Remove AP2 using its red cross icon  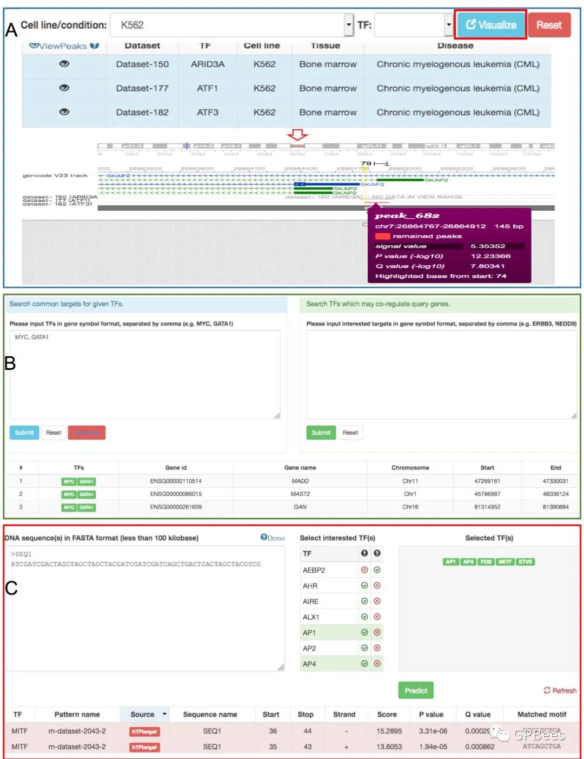pyautogui.click(x=377, y=648)
